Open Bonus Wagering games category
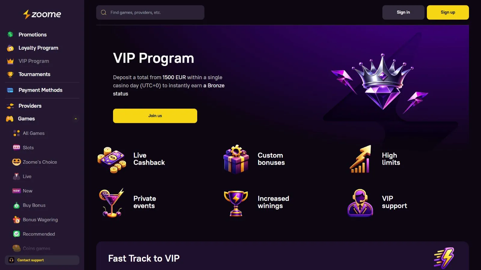481x270 pixels. [x=40, y=220]
